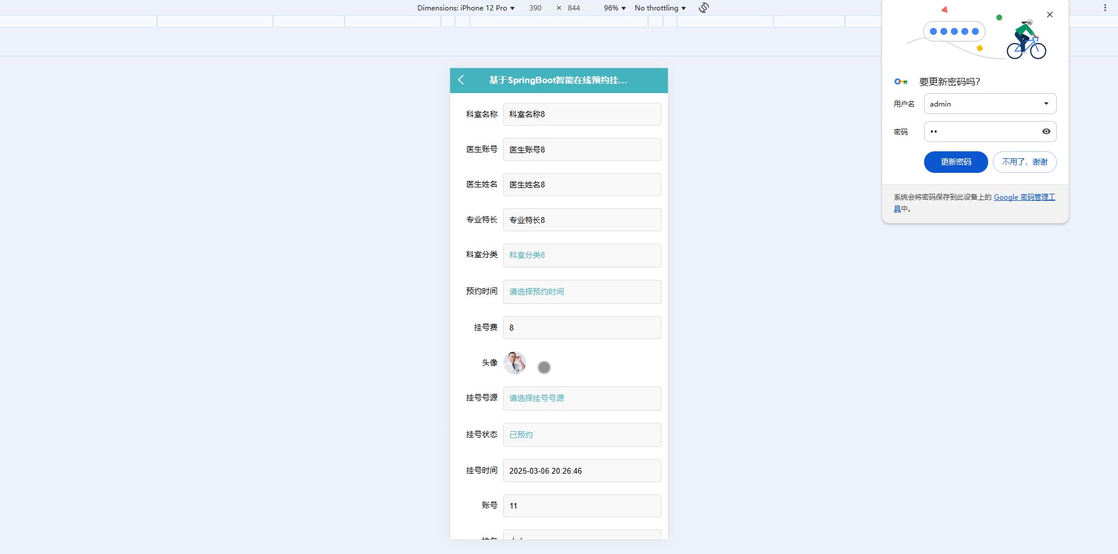The height and width of the screenshot is (554, 1118).
Task: Open the Google 密码管理工具 link
Action: (1024, 197)
